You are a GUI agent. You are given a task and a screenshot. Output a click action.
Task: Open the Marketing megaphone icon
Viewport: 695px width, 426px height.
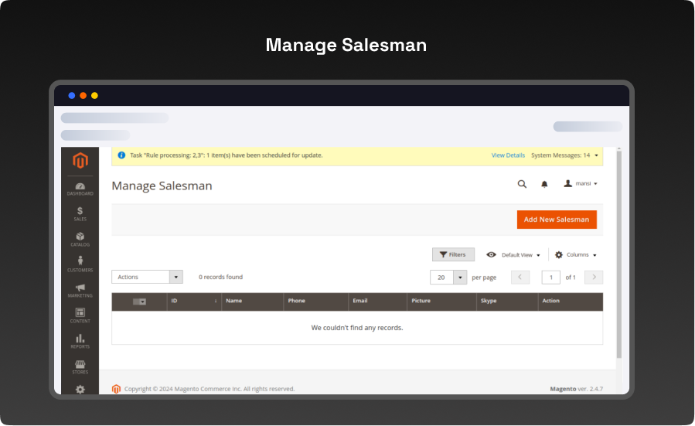[x=80, y=290]
